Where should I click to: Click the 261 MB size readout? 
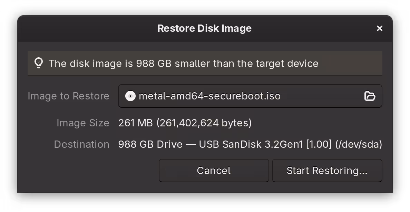point(185,123)
